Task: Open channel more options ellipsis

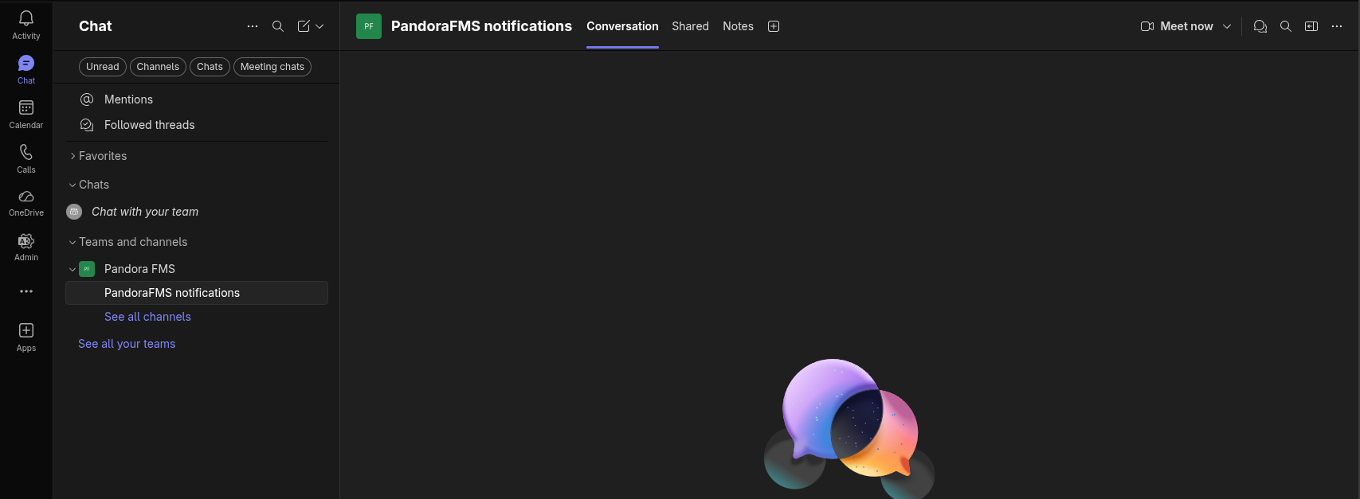Action: point(1337,26)
